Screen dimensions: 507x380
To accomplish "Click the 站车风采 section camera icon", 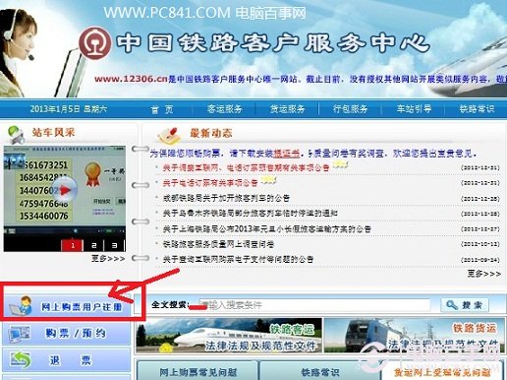I will (x=17, y=135).
